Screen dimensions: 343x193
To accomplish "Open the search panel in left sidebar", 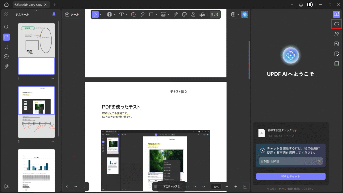I will (6, 27).
